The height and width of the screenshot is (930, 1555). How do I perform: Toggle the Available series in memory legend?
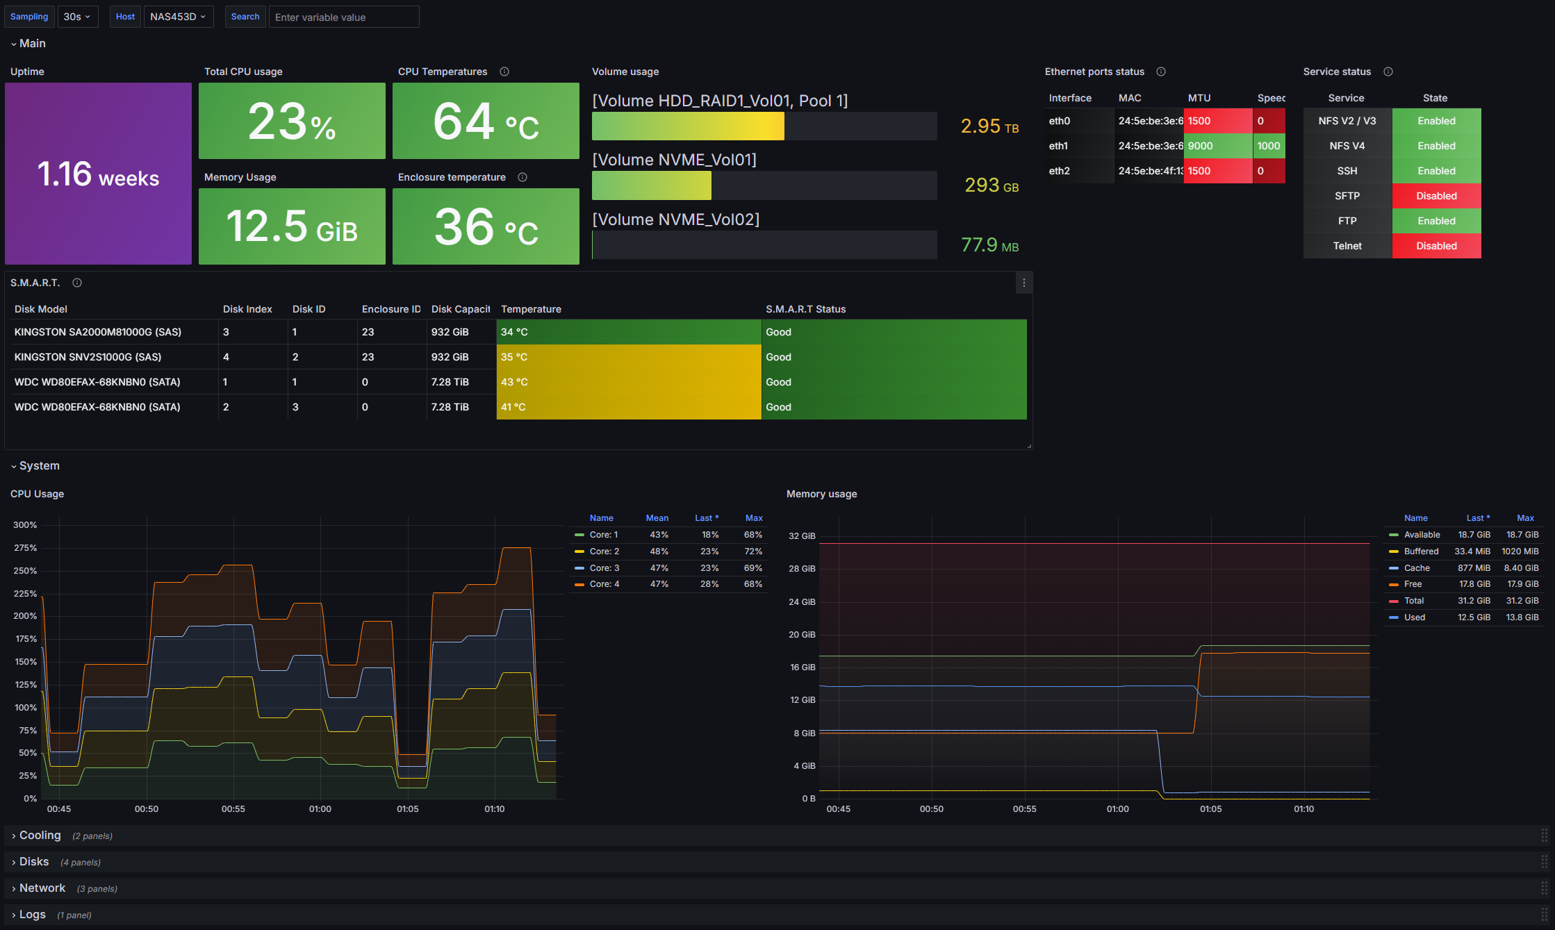tap(1422, 535)
